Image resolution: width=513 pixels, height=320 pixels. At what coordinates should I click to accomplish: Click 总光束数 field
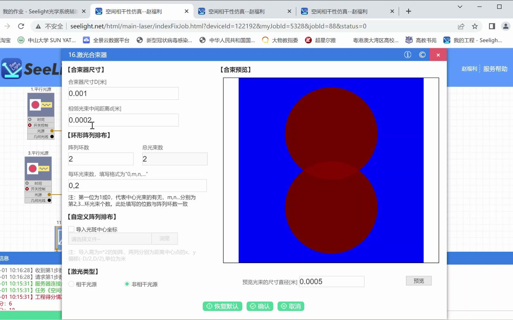coord(175,159)
